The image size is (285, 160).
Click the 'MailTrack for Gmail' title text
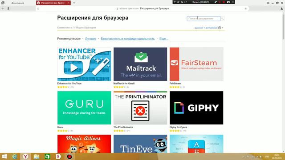[x=124, y=84]
